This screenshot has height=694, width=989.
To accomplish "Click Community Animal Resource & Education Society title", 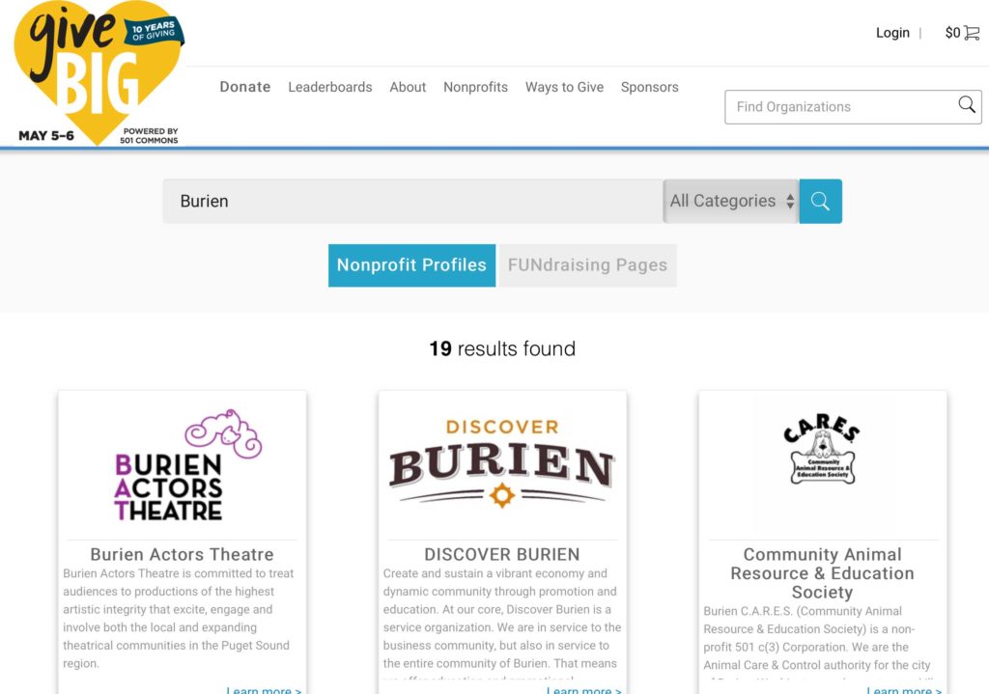I will tap(823, 573).
